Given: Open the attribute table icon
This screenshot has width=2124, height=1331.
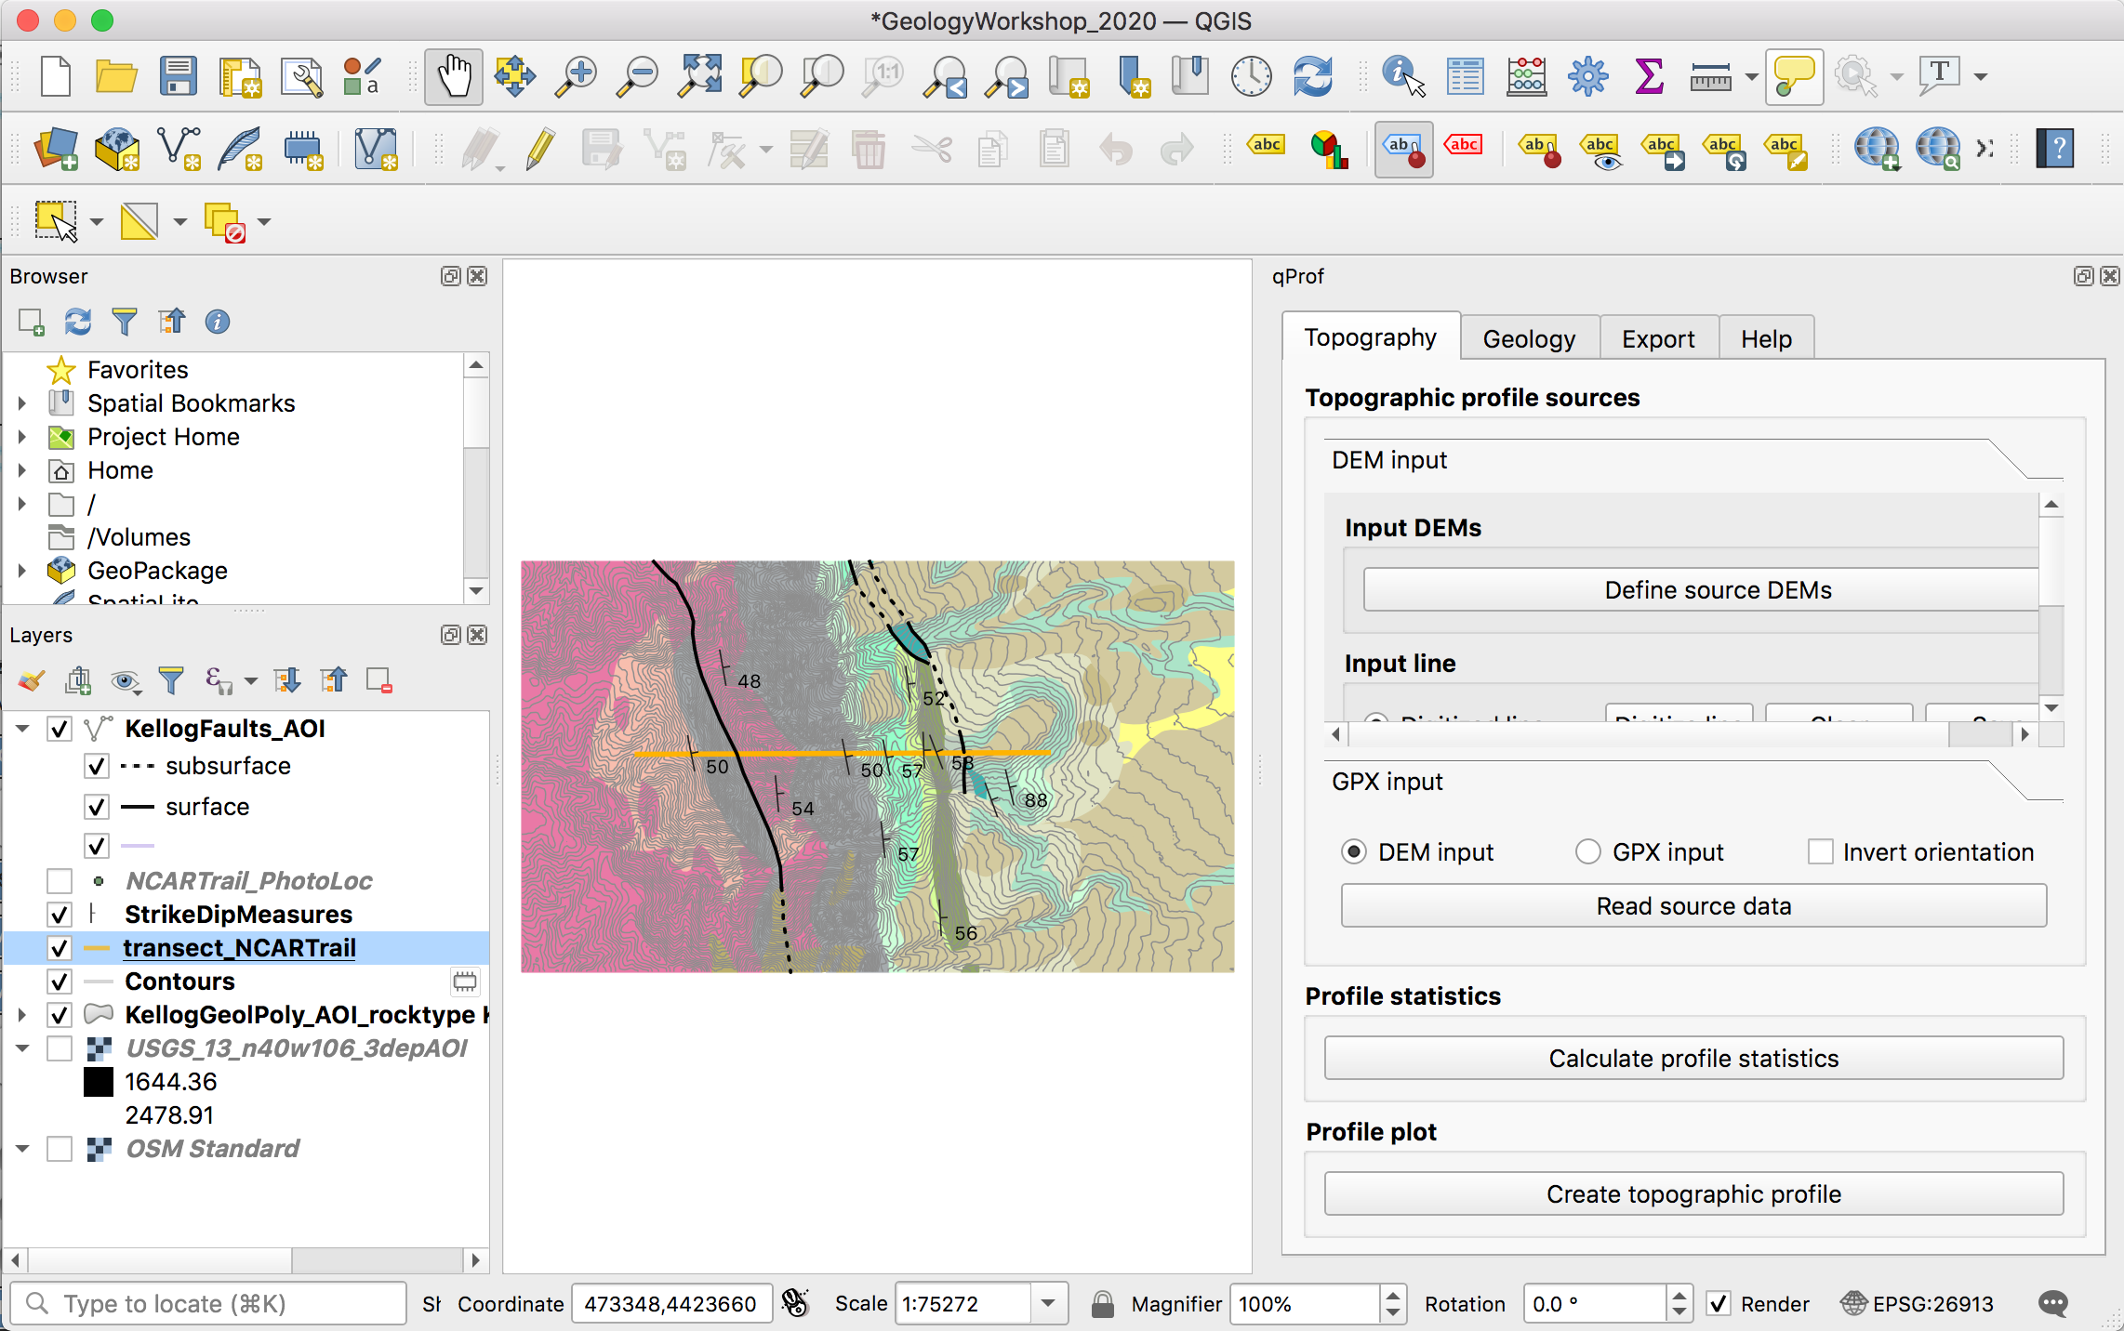Looking at the screenshot, I should point(1465,76).
